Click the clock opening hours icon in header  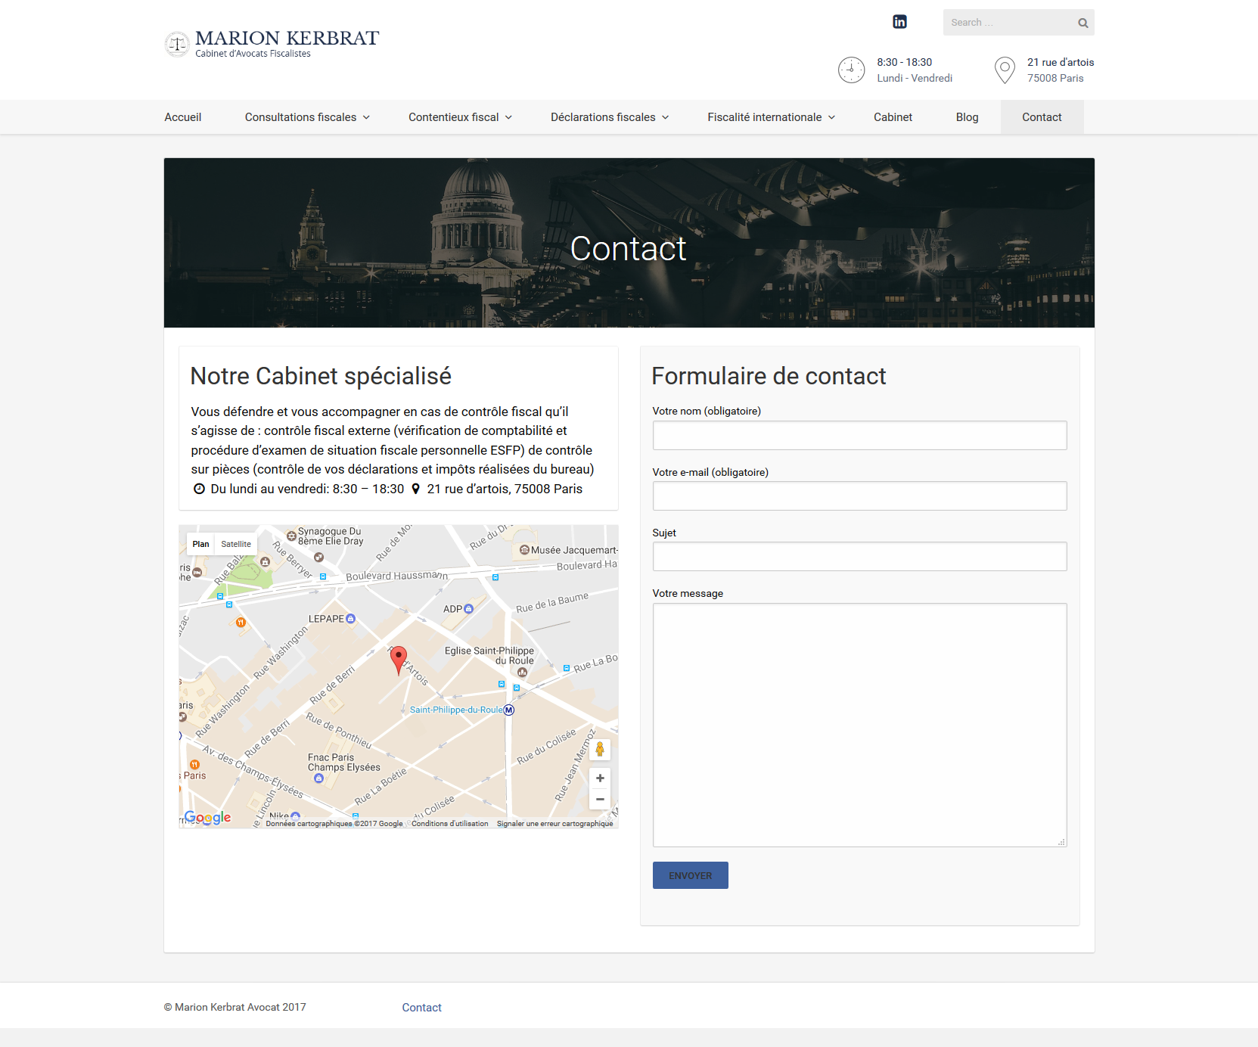pyautogui.click(x=851, y=70)
